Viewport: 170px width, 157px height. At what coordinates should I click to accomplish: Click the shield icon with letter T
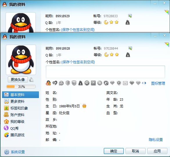[x=119, y=83]
